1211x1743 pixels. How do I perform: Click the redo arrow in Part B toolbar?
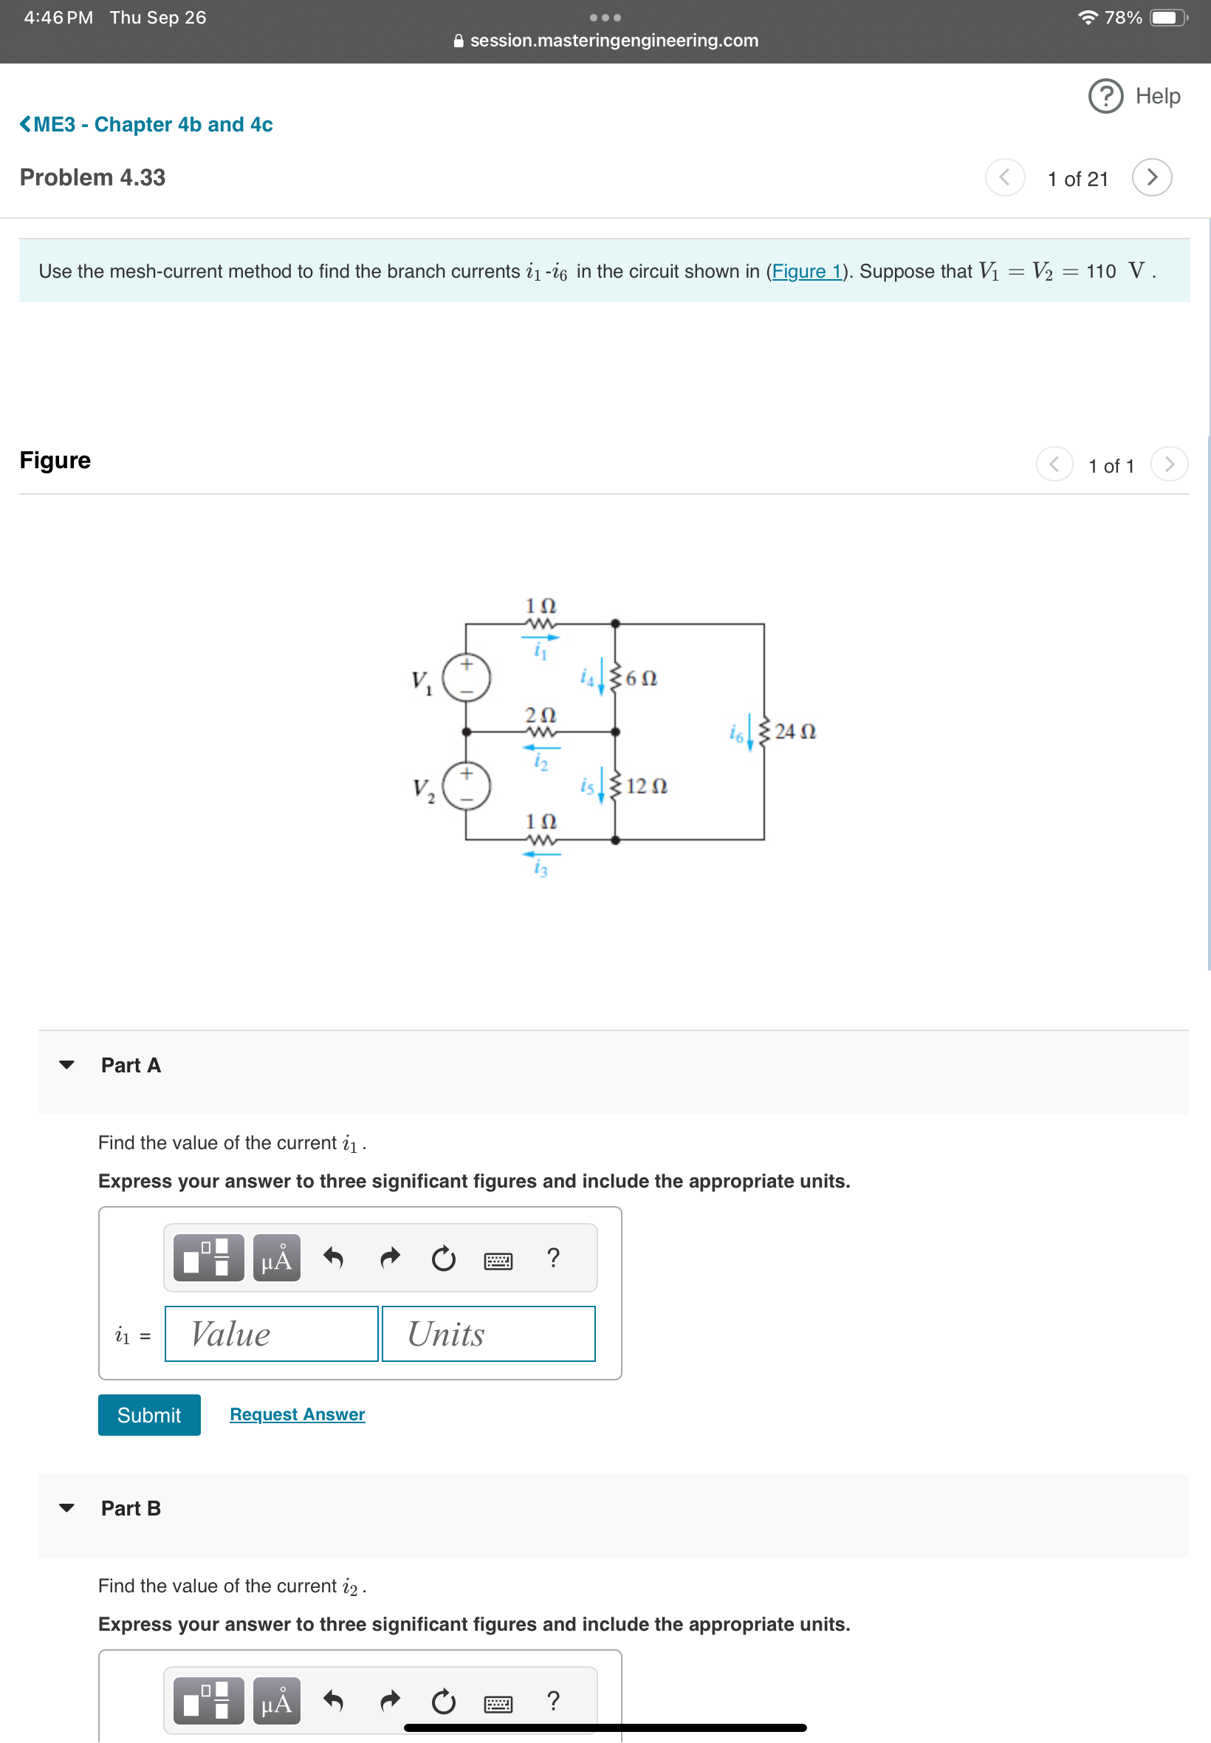coord(389,1702)
